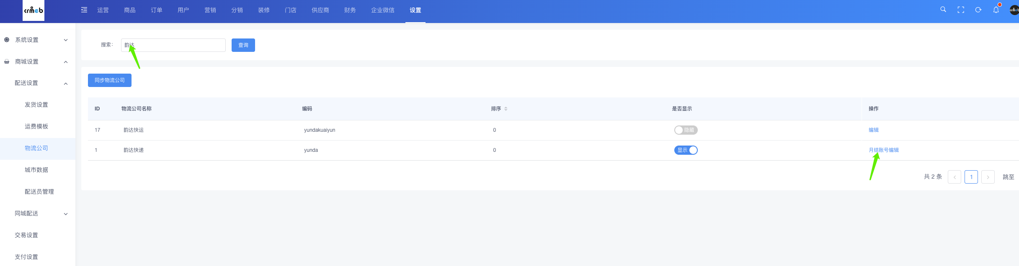Open the notification bell
The height and width of the screenshot is (266, 1019).
point(996,10)
